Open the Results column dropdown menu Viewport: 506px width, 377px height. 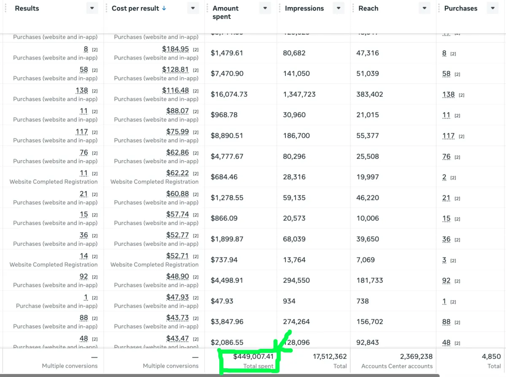[92, 8]
